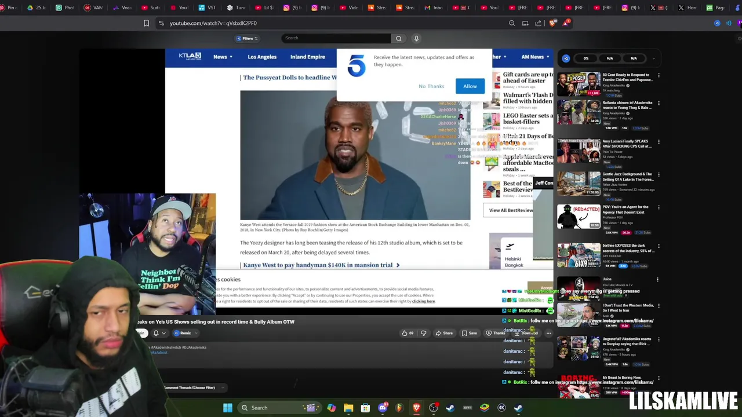Click the Brave Shields lion icon
This screenshot has height=417, width=742.
552,23
